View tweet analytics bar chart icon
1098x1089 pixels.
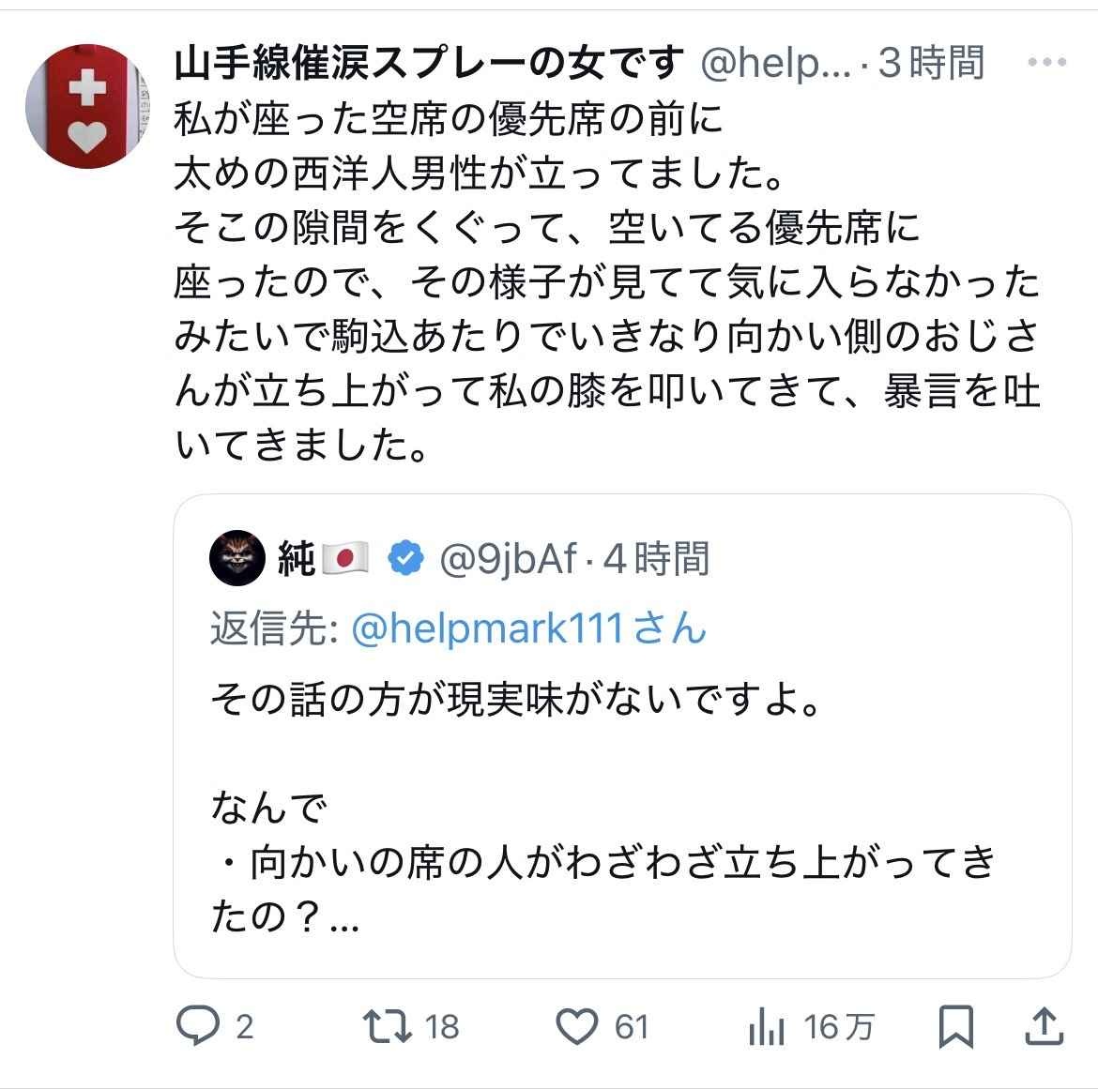pos(766,1026)
